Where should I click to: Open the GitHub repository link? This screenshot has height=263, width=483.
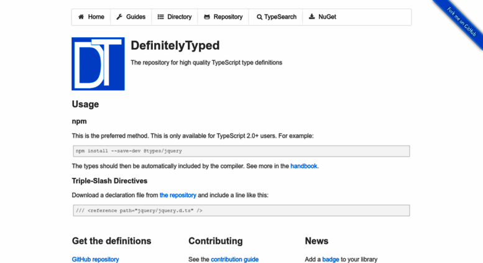(x=96, y=259)
